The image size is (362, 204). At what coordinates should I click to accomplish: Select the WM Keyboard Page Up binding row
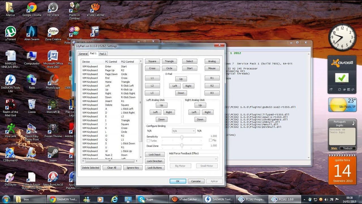coord(110,70)
